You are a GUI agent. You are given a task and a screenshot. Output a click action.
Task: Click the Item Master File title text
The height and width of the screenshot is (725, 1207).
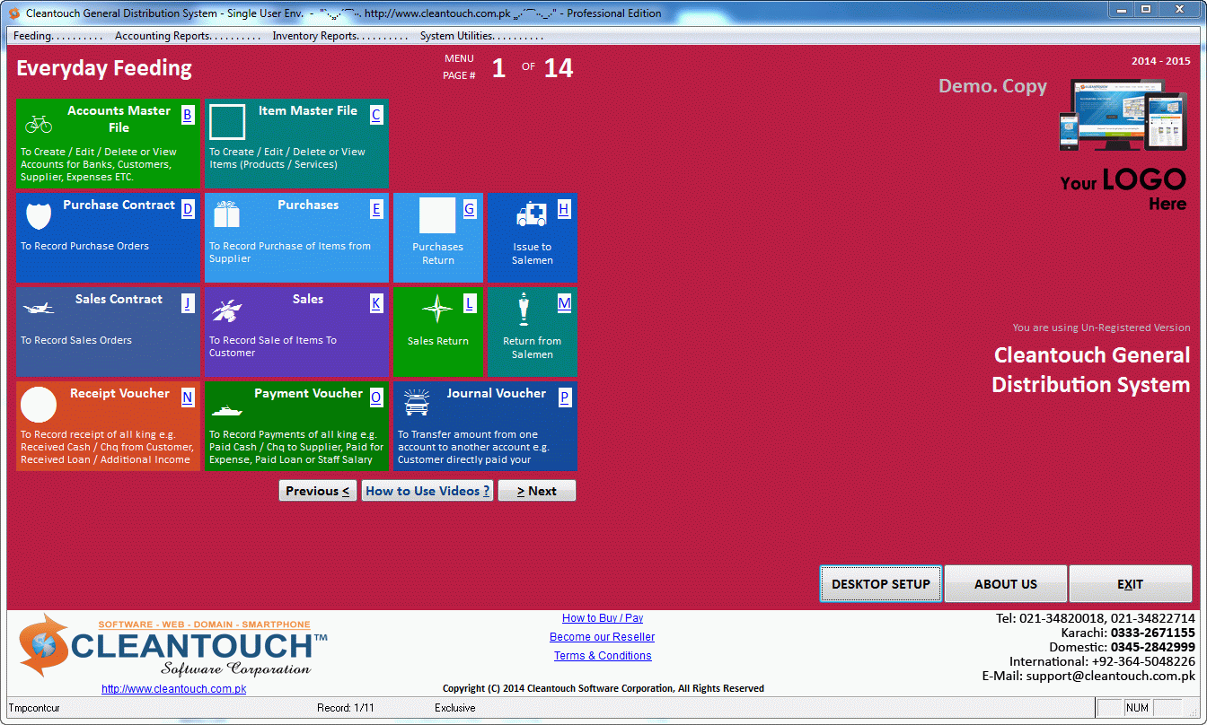click(x=308, y=111)
